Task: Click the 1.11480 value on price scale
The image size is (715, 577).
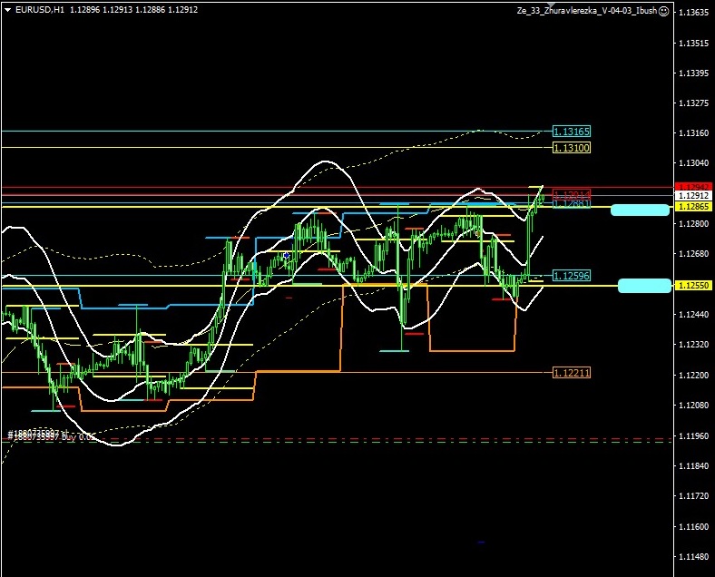Action: (694, 557)
